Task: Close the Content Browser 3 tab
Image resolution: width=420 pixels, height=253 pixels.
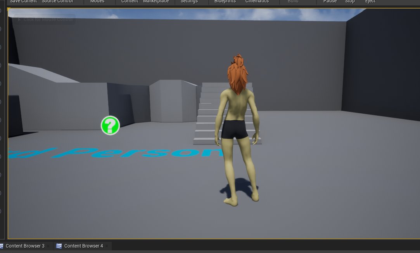Action: [x=48, y=246]
